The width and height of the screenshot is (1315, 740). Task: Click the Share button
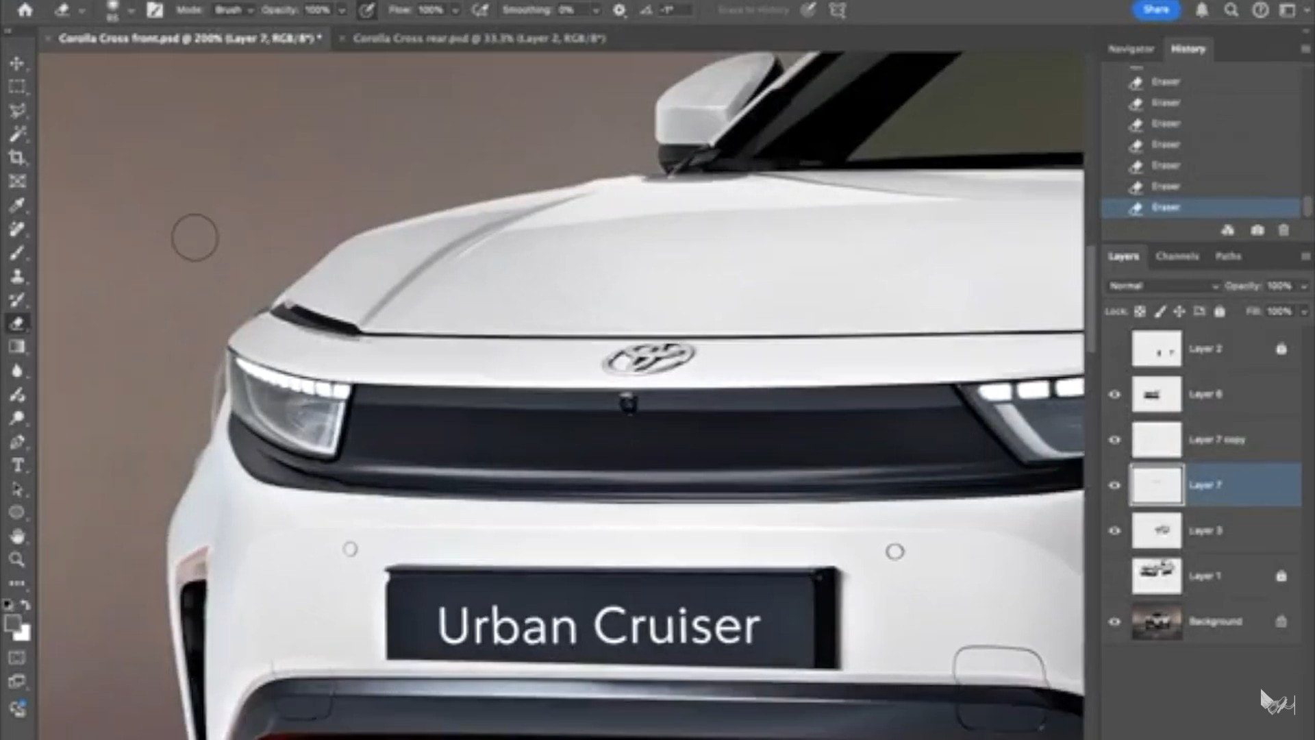point(1155,10)
